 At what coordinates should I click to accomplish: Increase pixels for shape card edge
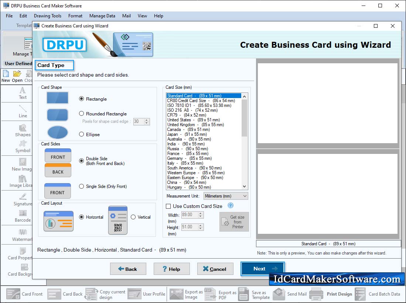147,120
